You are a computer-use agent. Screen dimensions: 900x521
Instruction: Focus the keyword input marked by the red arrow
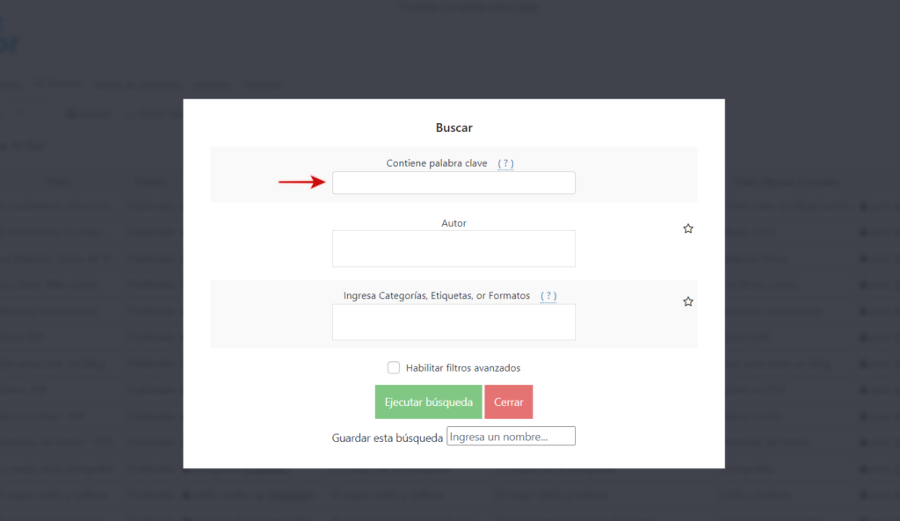[454, 183]
